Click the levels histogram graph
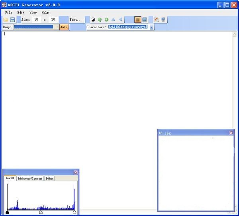 (x=41, y=197)
